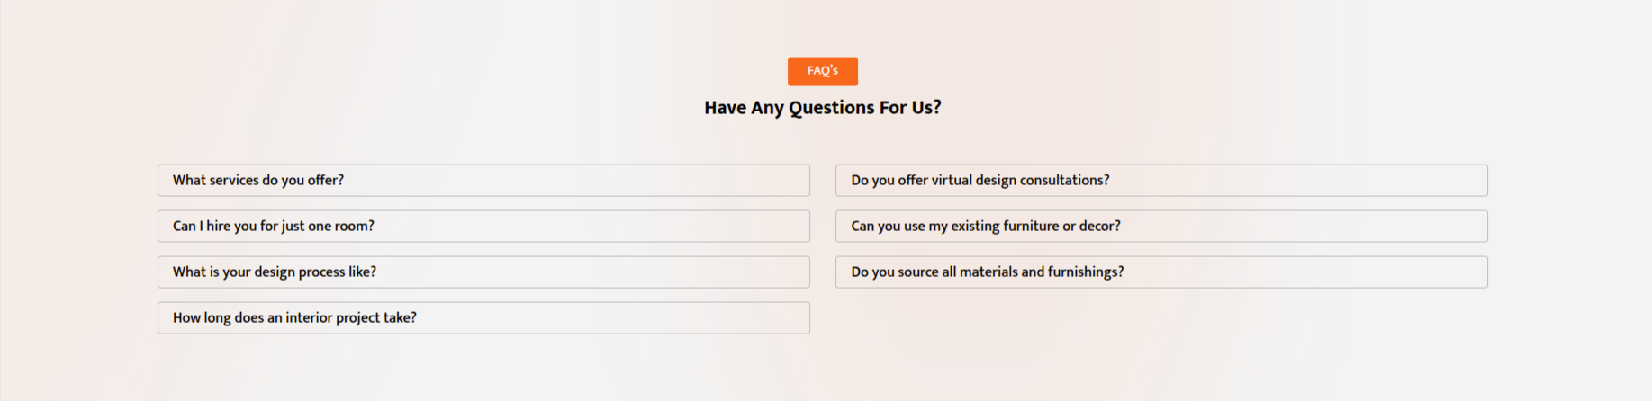Expand 'What is your design process like?'
Screen dimensions: 1652x401
tap(483, 272)
